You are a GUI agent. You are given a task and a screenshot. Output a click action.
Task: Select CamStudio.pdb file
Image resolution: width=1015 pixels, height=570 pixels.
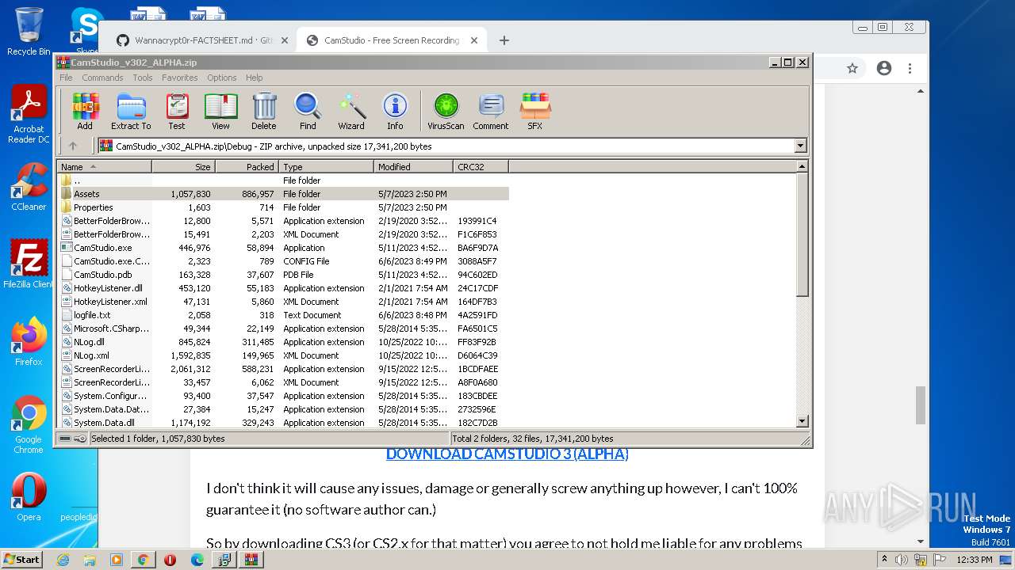click(282, 274)
